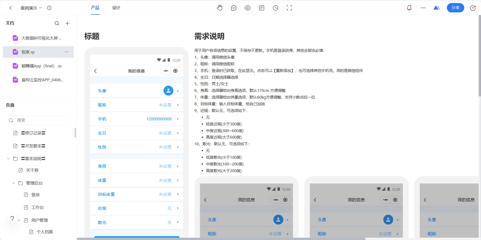Viewport: 481px width, 240px height.
Task: Click the 需求说明 heading text
Action: [209, 36]
